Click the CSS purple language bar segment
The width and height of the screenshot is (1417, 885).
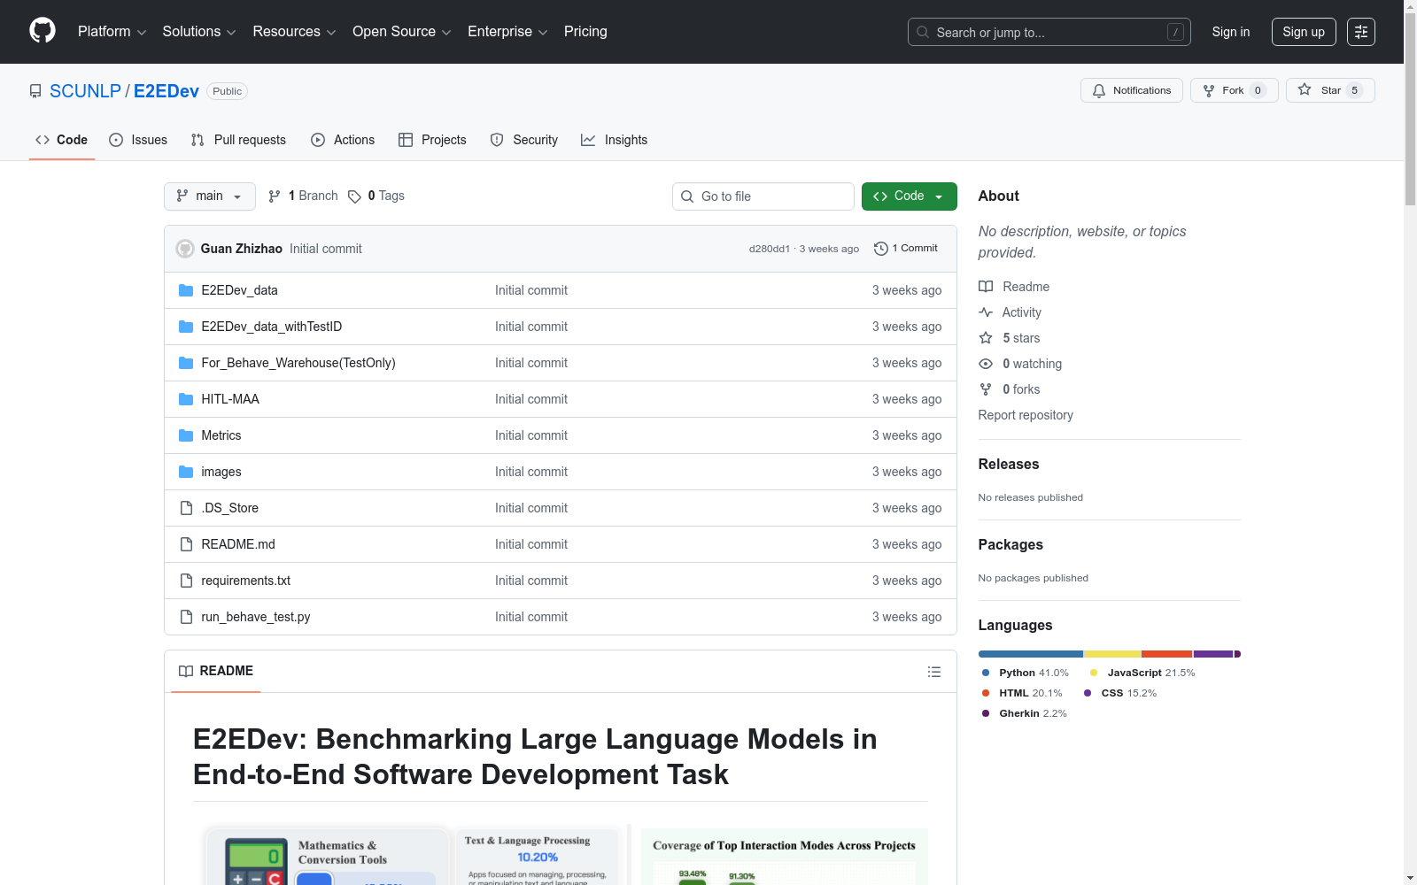(1213, 654)
